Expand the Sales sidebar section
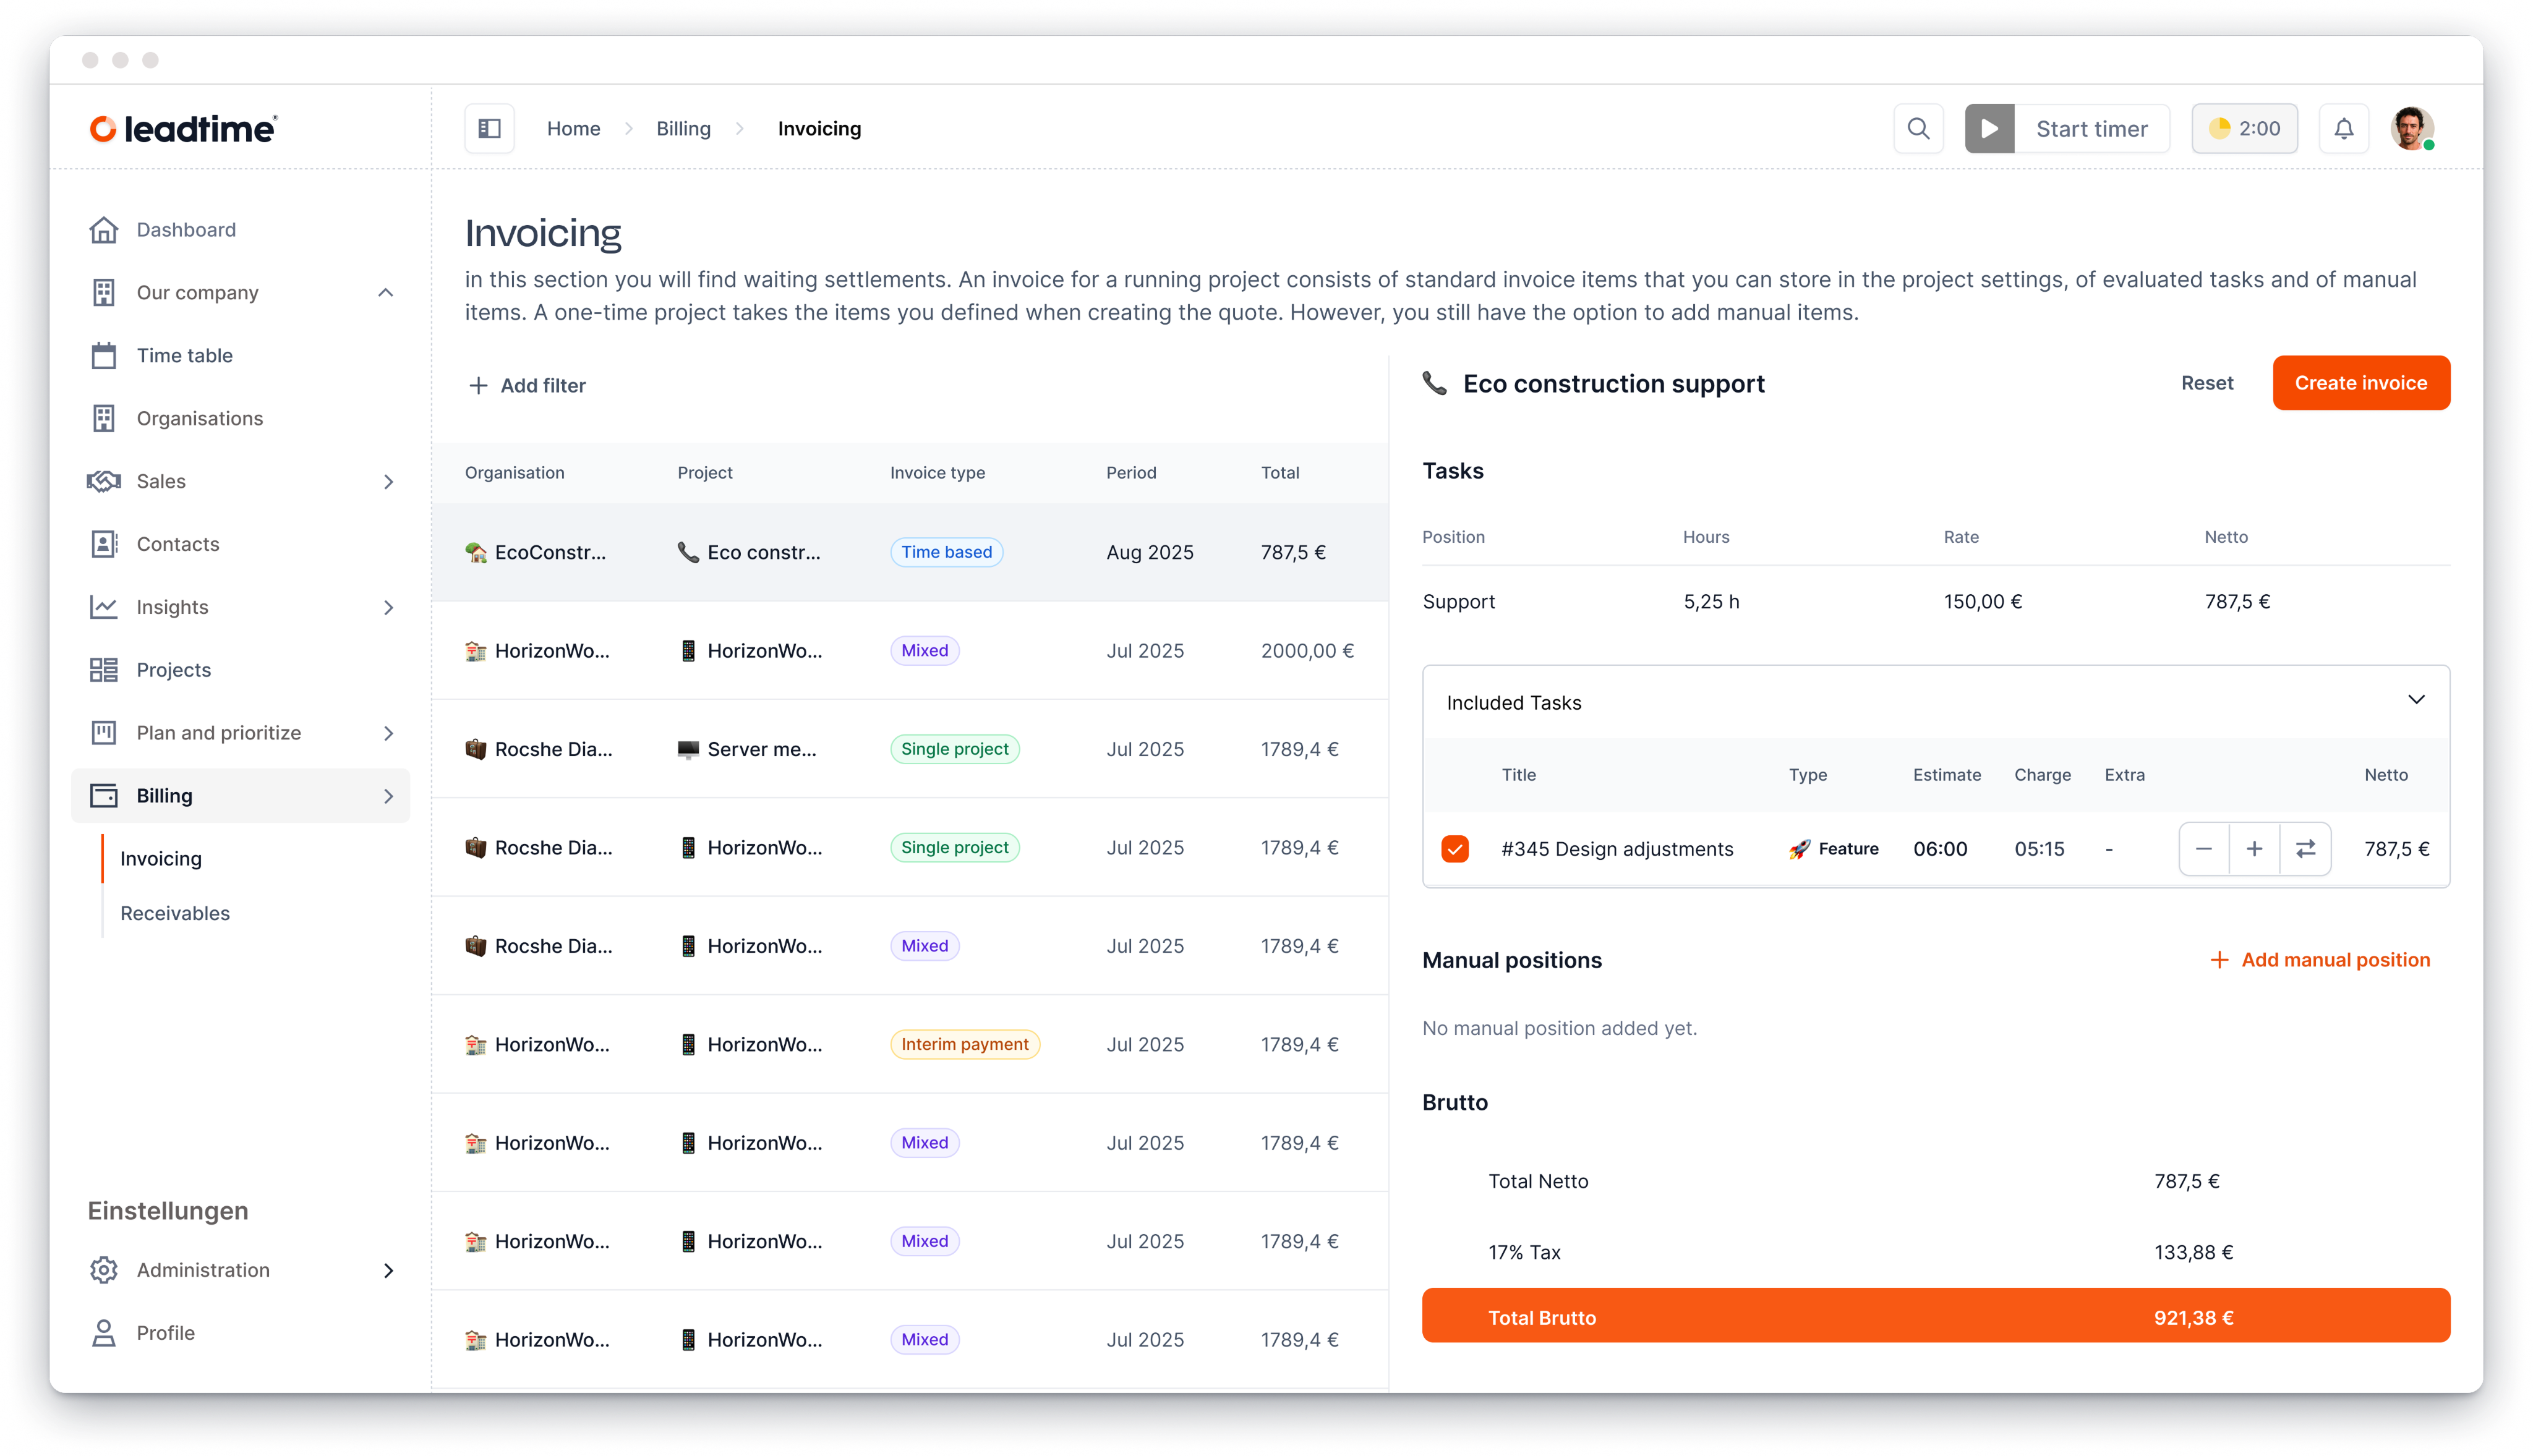Image resolution: width=2533 pixels, height=1456 pixels. [388, 481]
